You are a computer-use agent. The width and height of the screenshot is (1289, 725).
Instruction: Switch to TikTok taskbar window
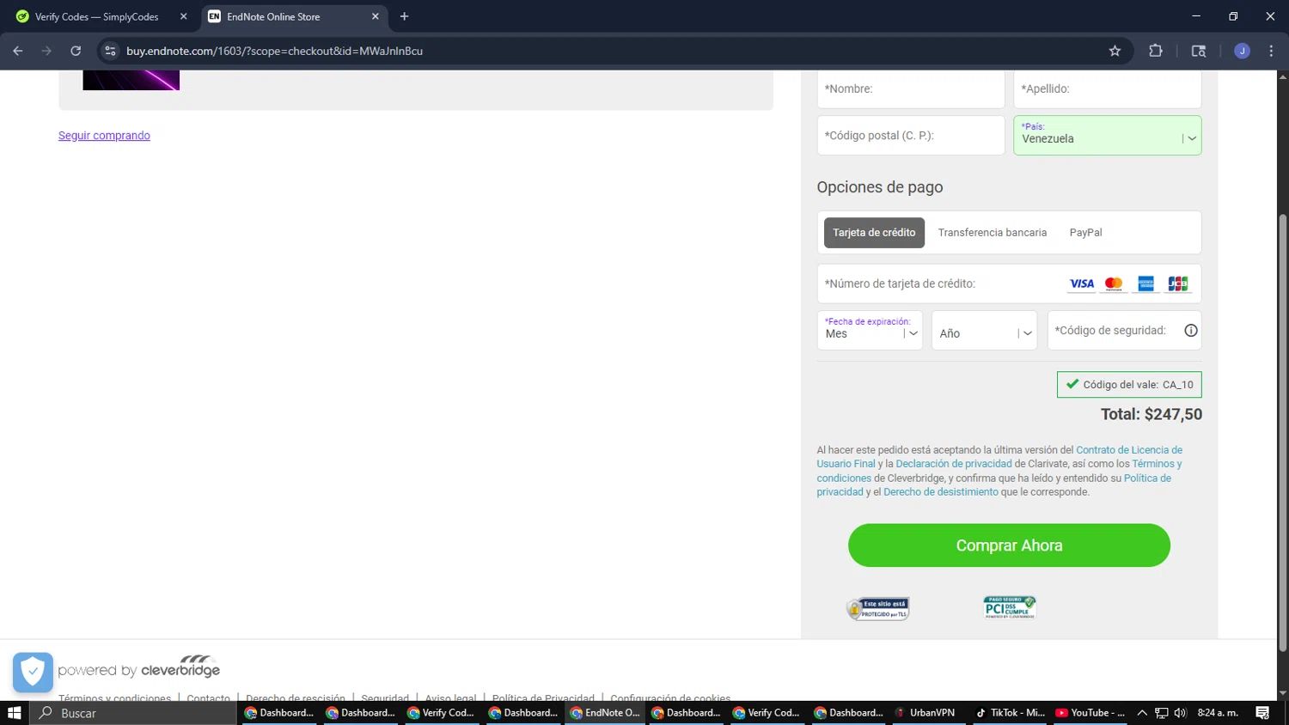1010,713
